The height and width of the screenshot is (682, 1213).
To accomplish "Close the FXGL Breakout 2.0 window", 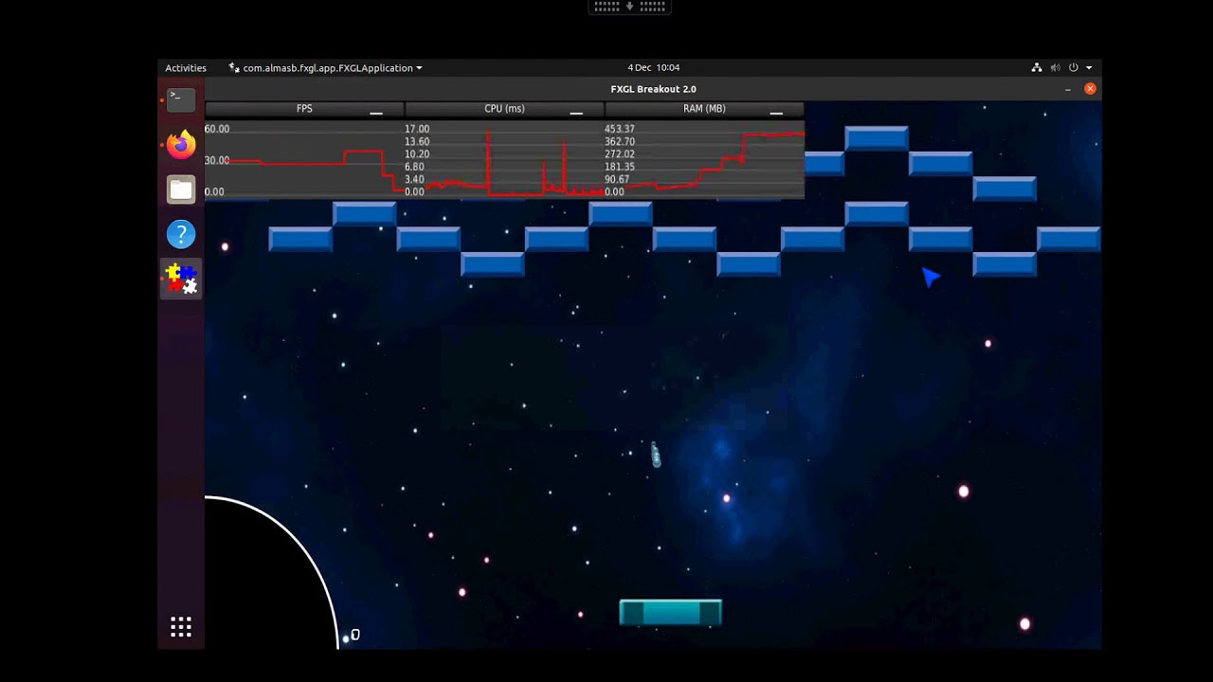I will pyautogui.click(x=1090, y=89).
